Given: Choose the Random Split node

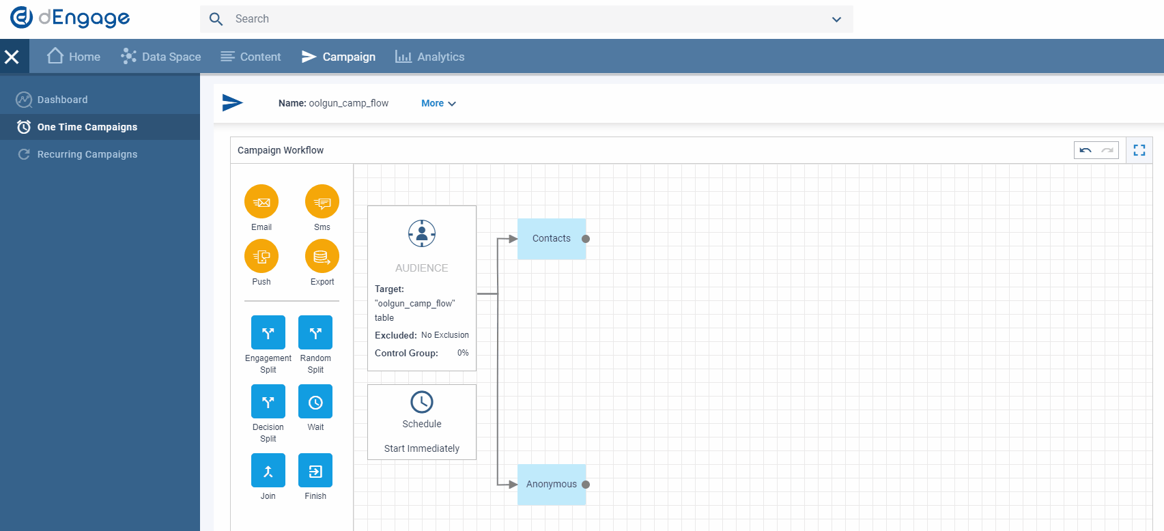Looking at the screenshot, I should 315,332.
